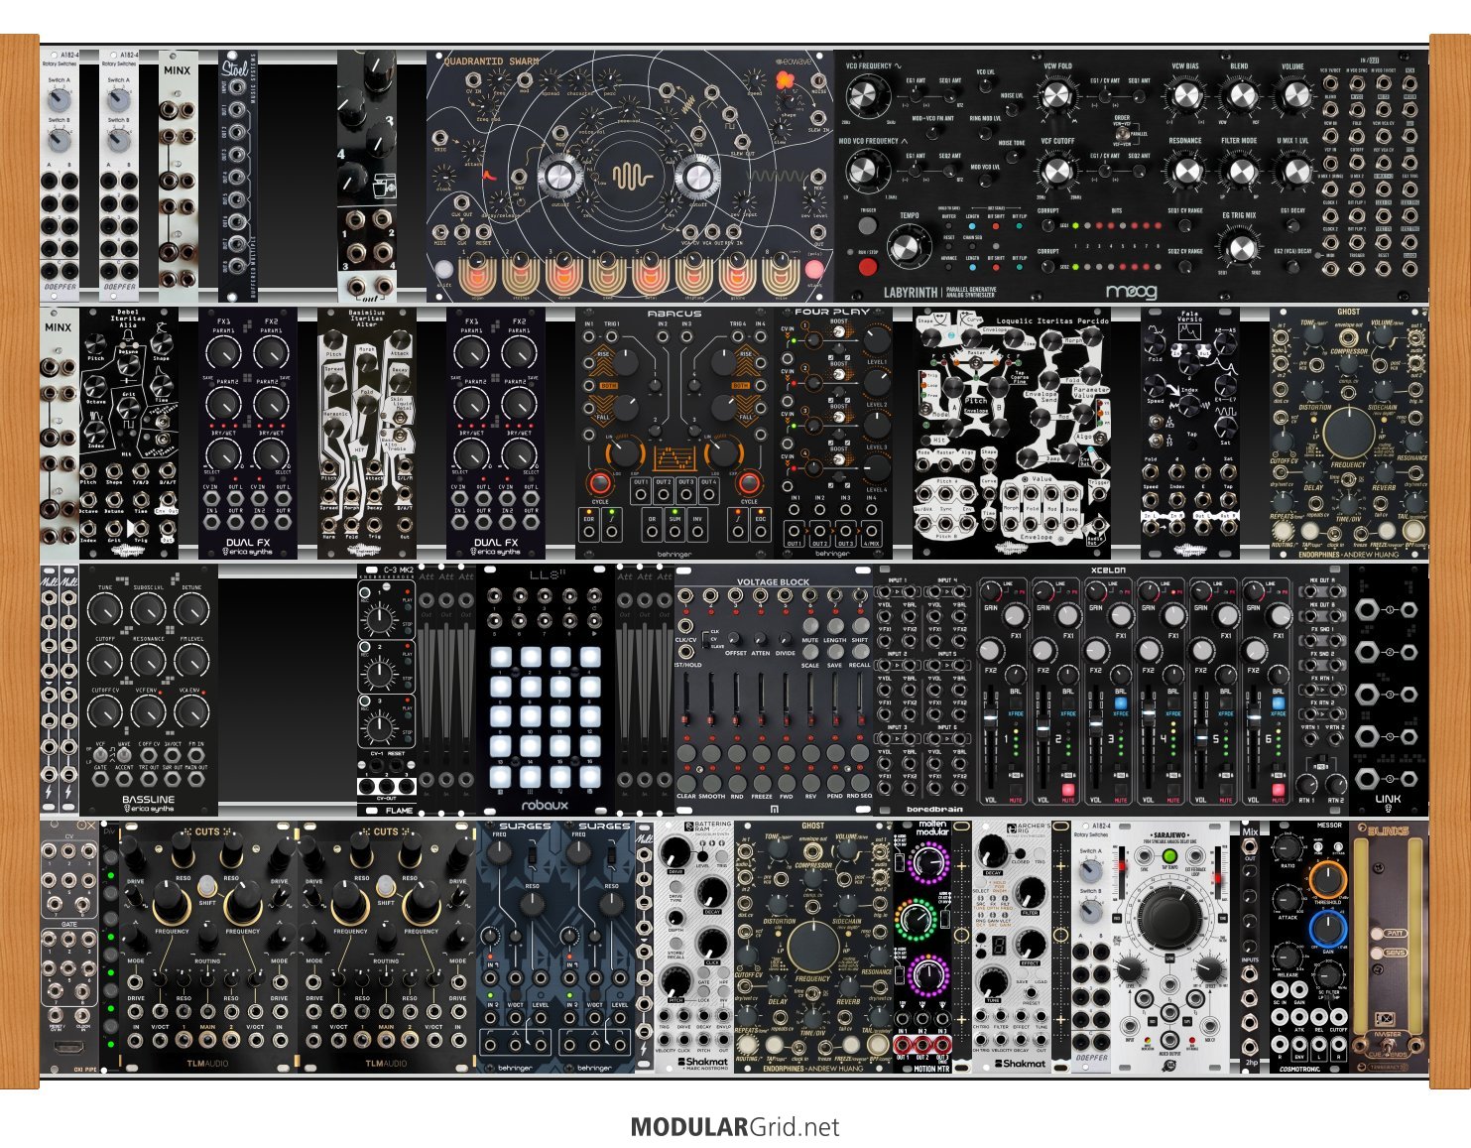1471x1148 pixels.
Task: Click the TUNE knob on the Bassline module
Action: pos(105,611)
